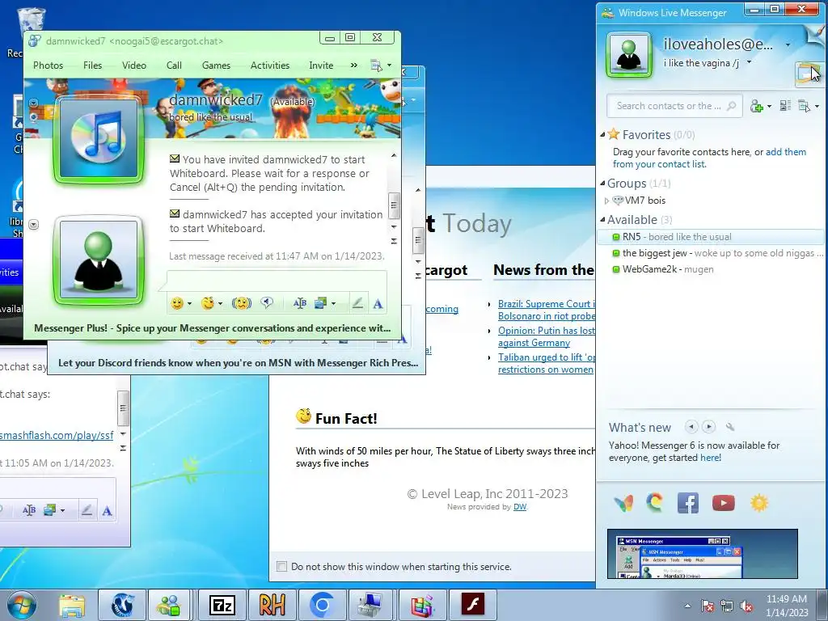Expand the VM7 bois group
Viewport: 828px width, 621px height.
click(606, 201)
